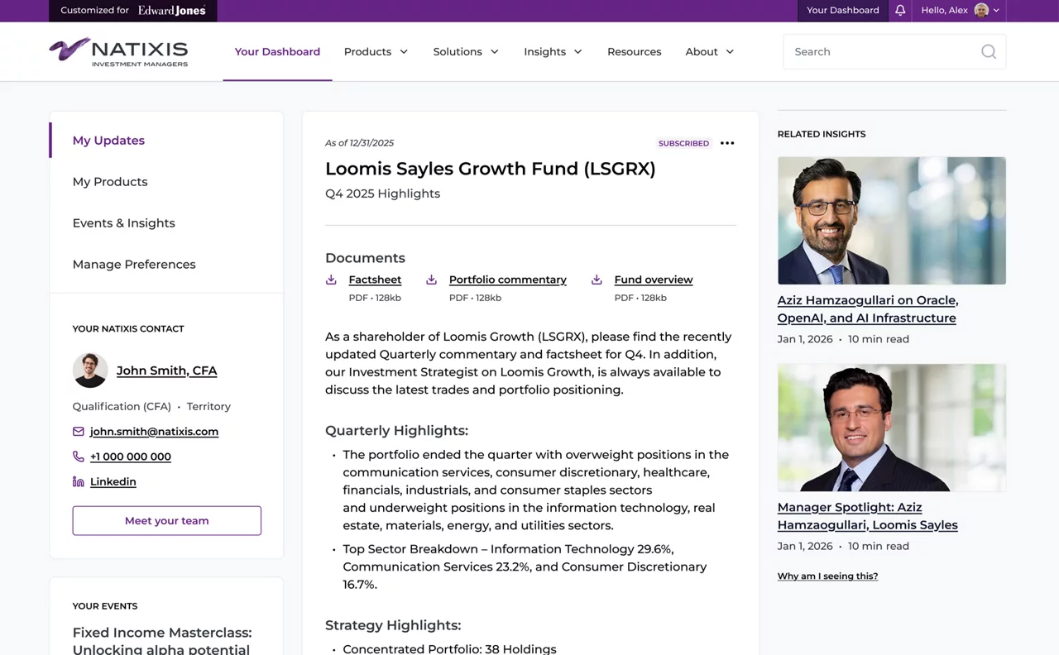1059x655 pixels.
Task: Click the email envelope icon for John Smith
Action: 79,432
